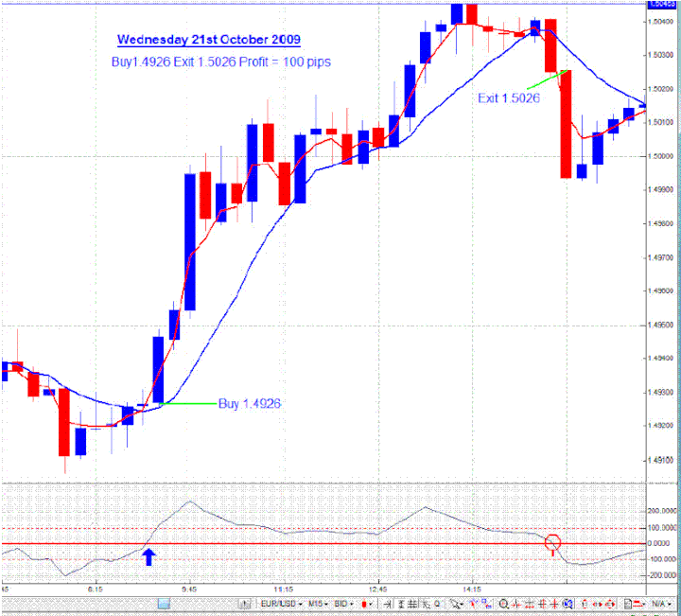Click the red horizontal double-arrow scale icon
This screenshot has height=616, width=681.
[x=597, y=604]
